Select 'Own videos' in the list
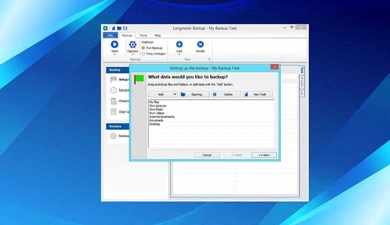This screenshot has width=390, height=225. (157, 113)
